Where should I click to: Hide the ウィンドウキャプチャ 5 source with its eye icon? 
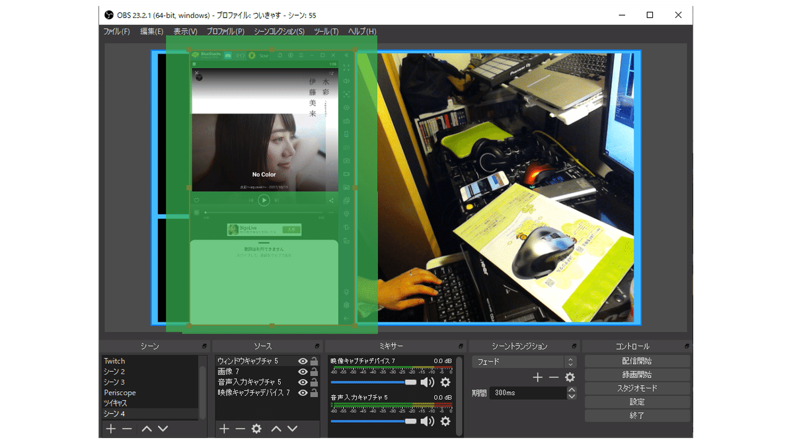[303, 361]
